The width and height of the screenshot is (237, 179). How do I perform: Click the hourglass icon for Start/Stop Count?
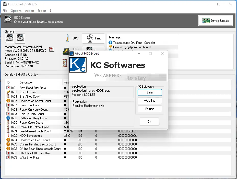click(8, 96)
